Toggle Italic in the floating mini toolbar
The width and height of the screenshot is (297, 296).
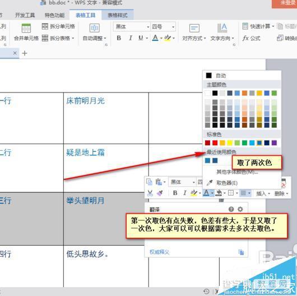pos(185,193)
